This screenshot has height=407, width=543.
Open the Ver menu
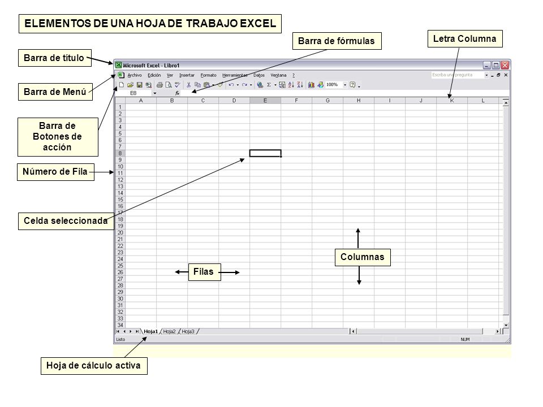(x=170, y=75)
